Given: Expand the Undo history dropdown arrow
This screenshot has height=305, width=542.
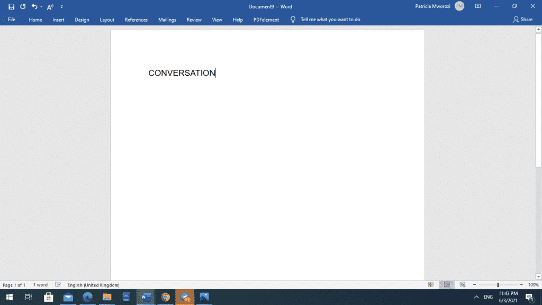Looking at the screenshot, I should 41,7.
